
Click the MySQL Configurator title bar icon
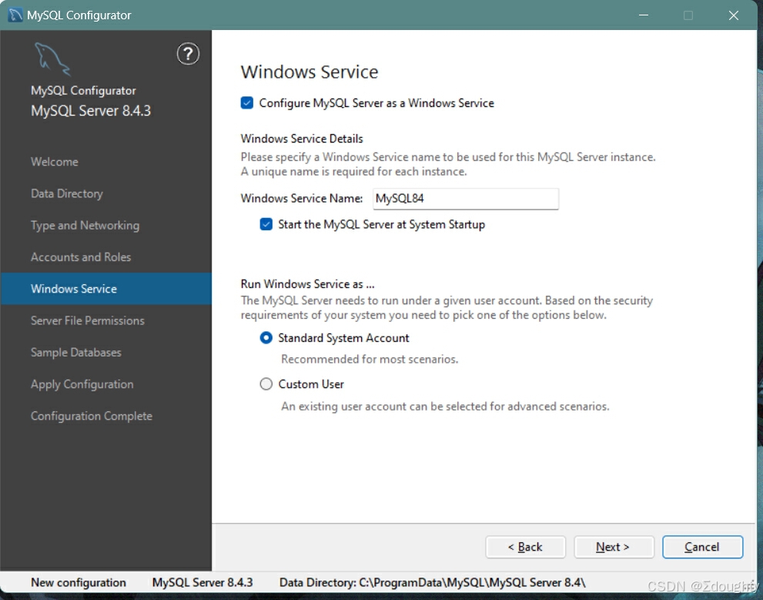(15, 15)
